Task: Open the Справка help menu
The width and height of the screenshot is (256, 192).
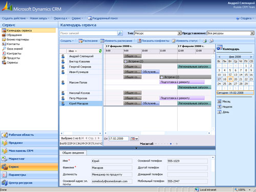Action: click(x=245, y=18)
